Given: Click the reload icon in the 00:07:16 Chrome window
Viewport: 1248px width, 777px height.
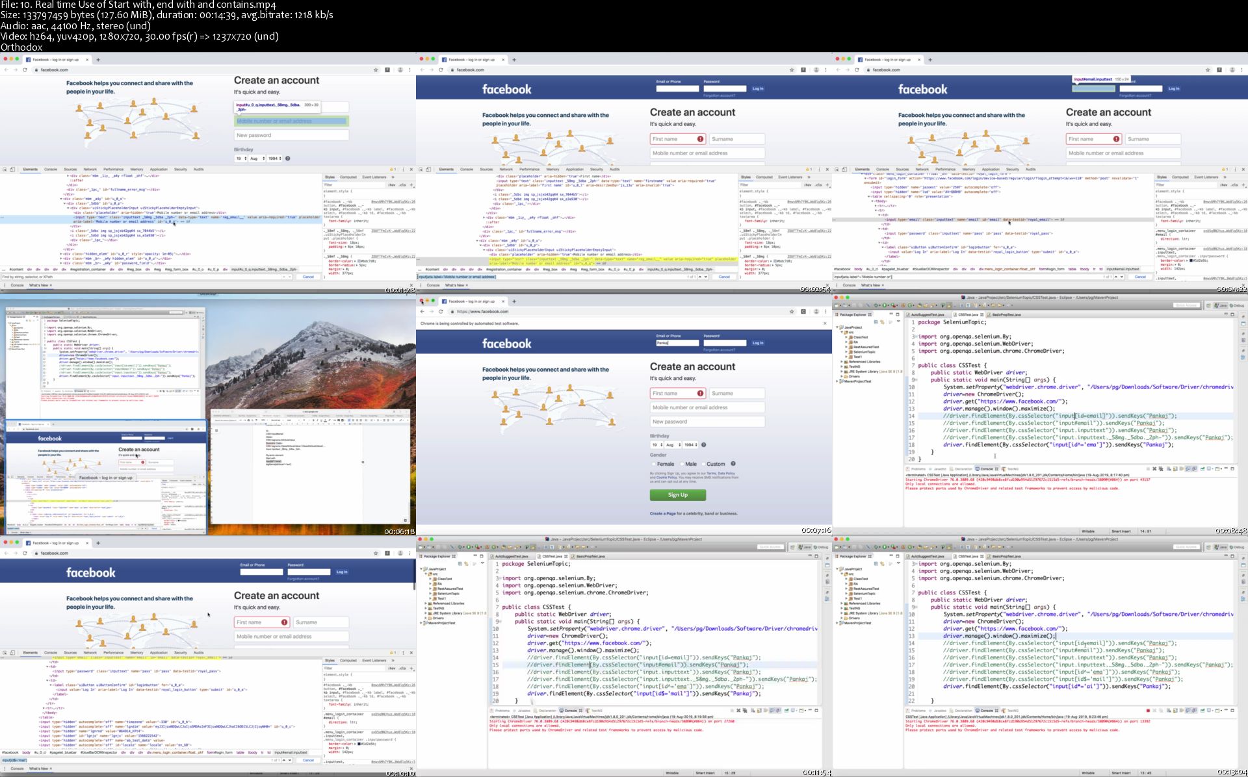Looking at the screenshot, I should pyautogui.click(x=441, y=312).
